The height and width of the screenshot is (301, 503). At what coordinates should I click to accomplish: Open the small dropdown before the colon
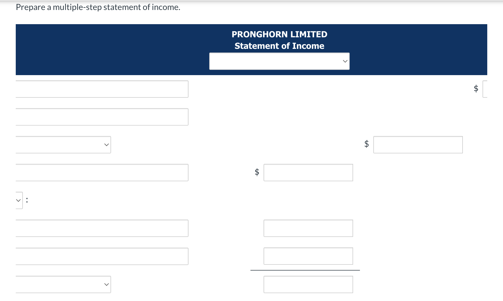18,200
